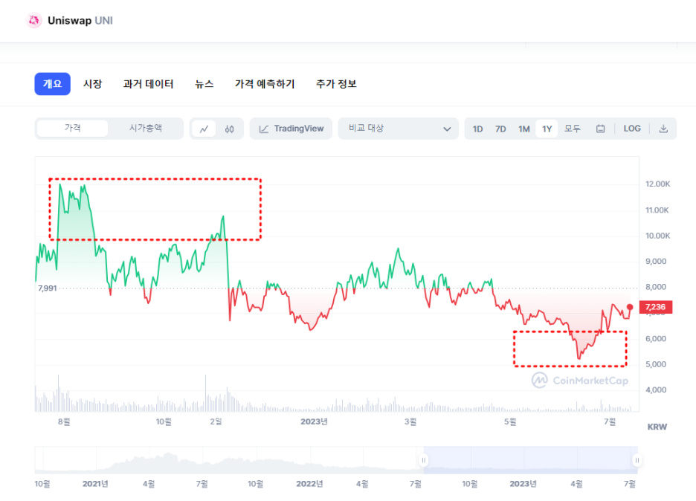
Task: Set chart range to 7D
Action: click(500, 129)
